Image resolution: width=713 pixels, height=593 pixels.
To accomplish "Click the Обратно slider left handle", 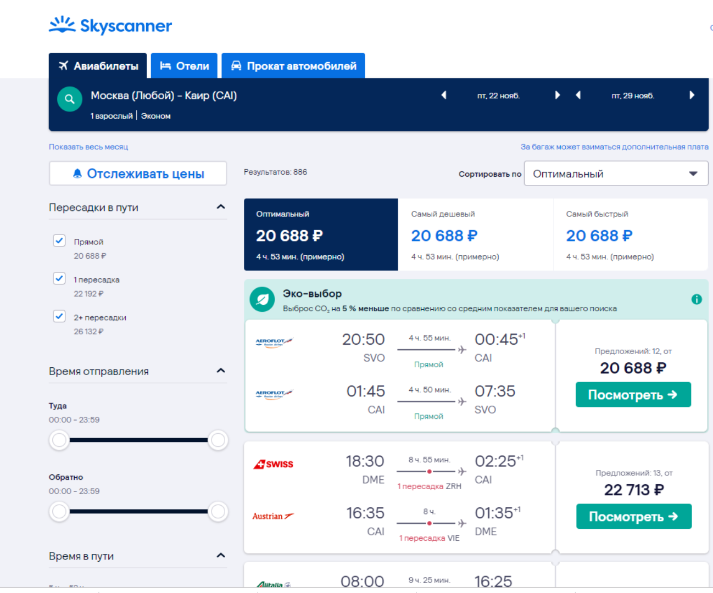I will (59, 512).
